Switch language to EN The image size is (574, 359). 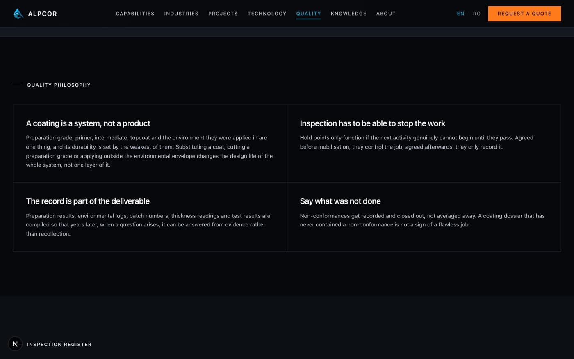(460, 14)
